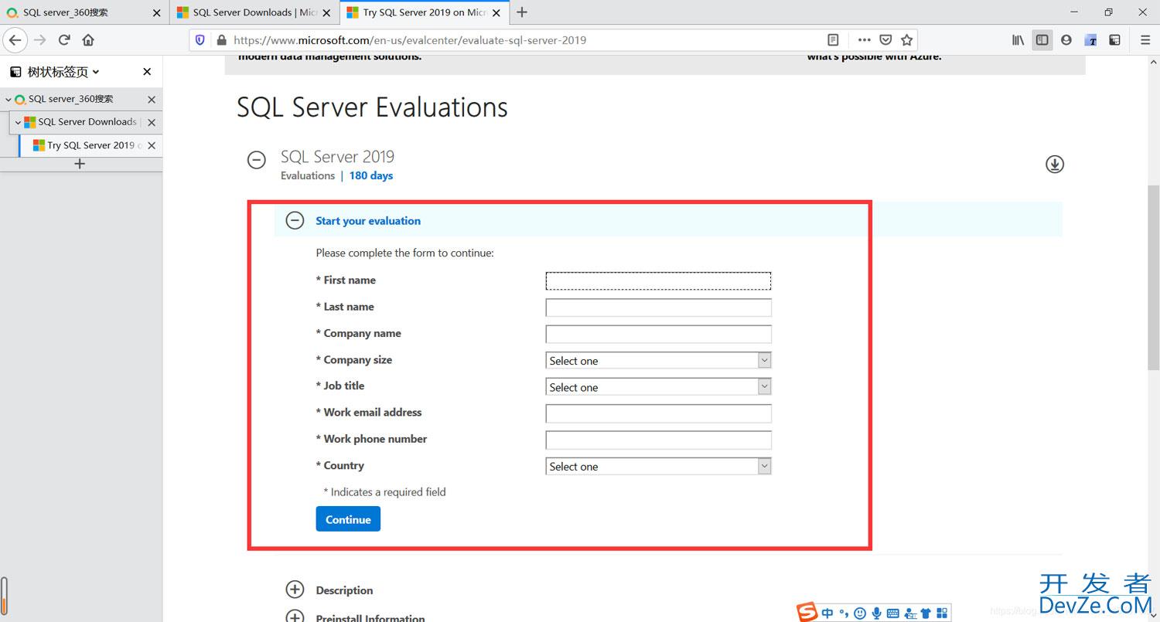The height and width of the screenshot is (622, 1160).
Task: Close the SQL server_360搜索 sidebar tab
Action: pyautogui.click(x=152, y=99)
